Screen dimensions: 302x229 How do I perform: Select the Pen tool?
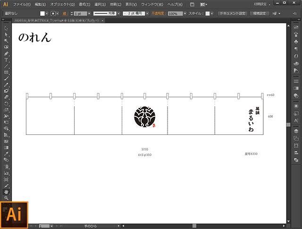click(x=6, y=53)
